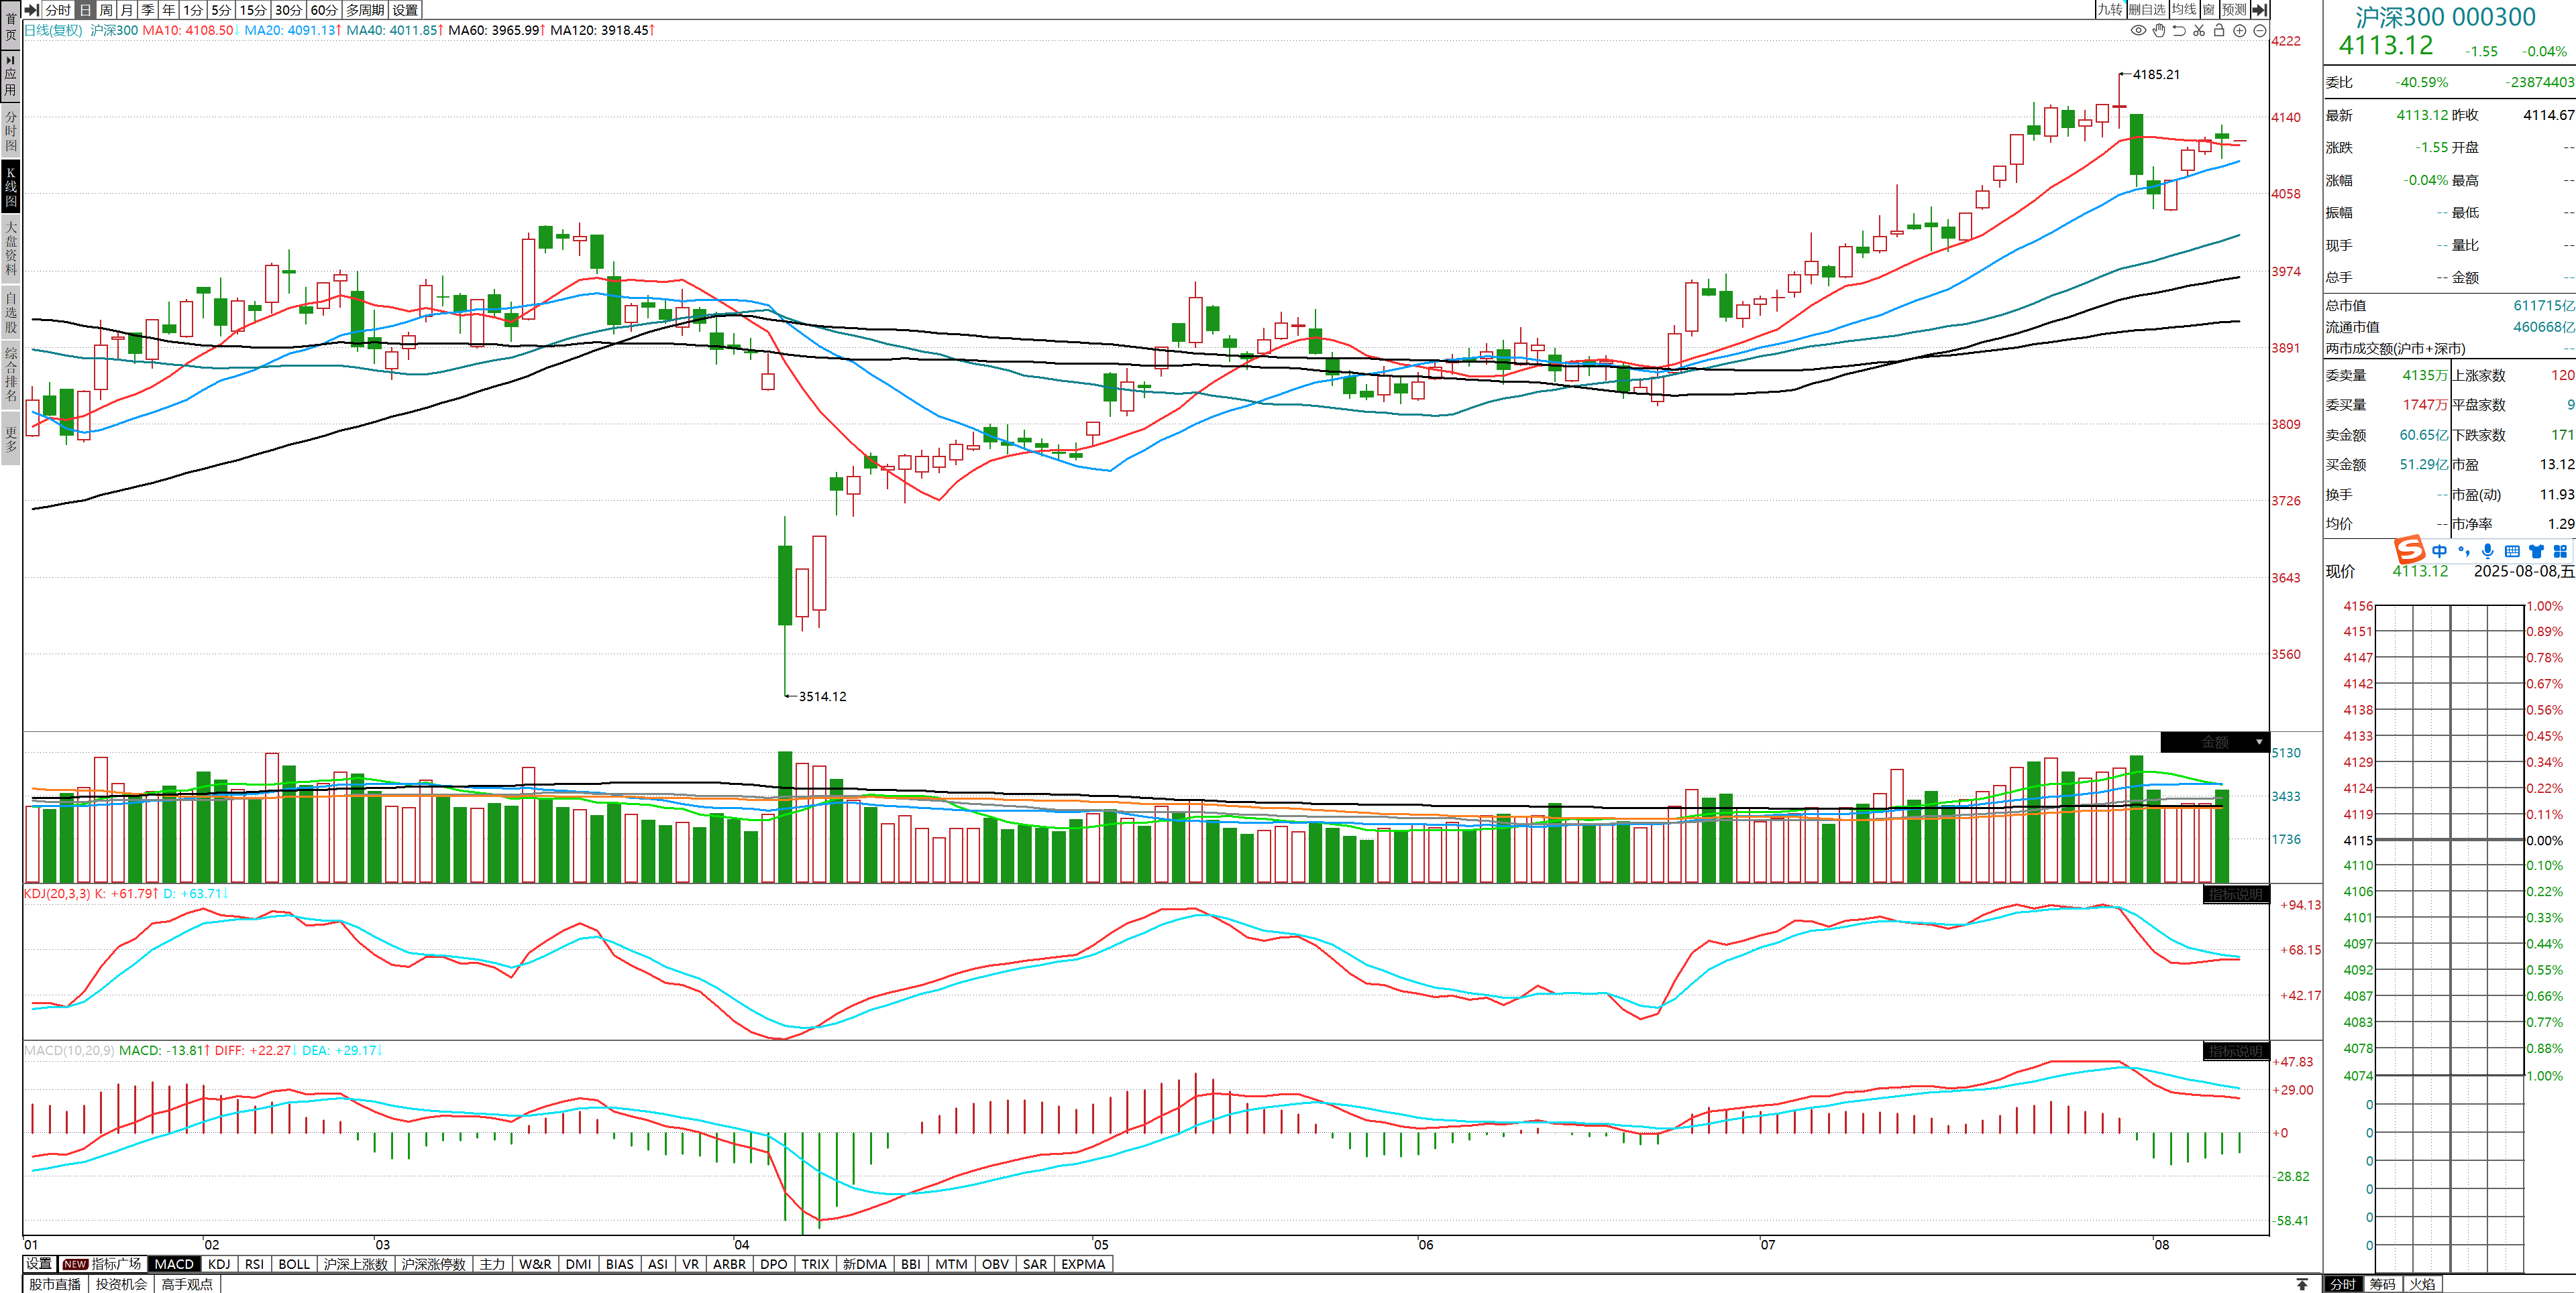Viewport: 2576px width, 1293px height.
Task: Select the KDJ indicator tab
Action: pyautogui.click(x=219, y=1264)
